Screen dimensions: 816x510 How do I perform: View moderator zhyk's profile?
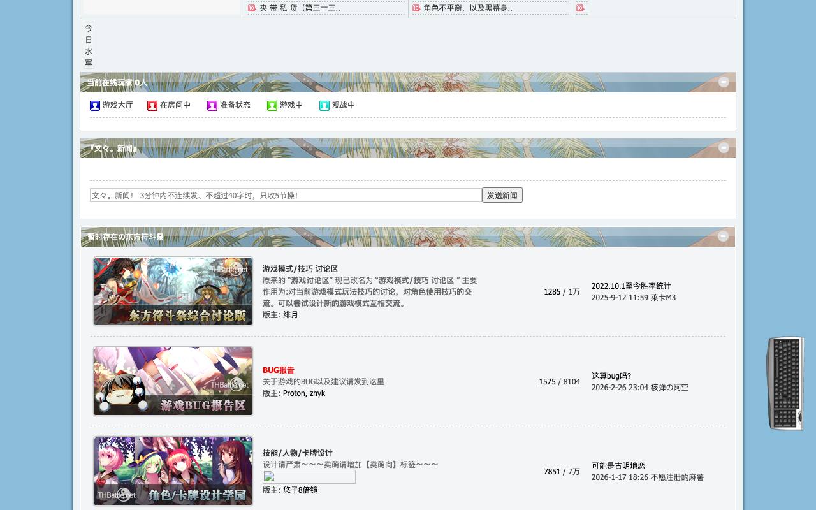[x=317, y=393]
